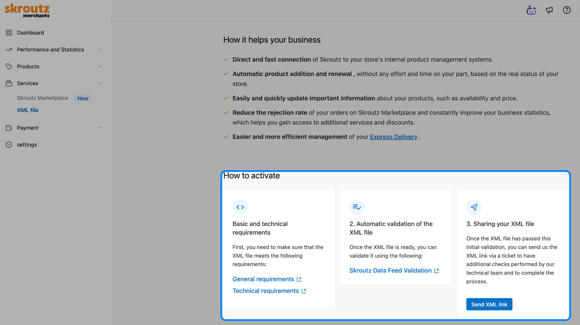
Task: Select XML file under Services
Action: coord(28,110)
